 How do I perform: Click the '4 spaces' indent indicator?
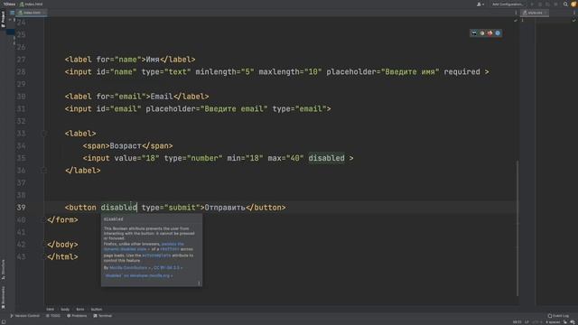tap(553, 322)
